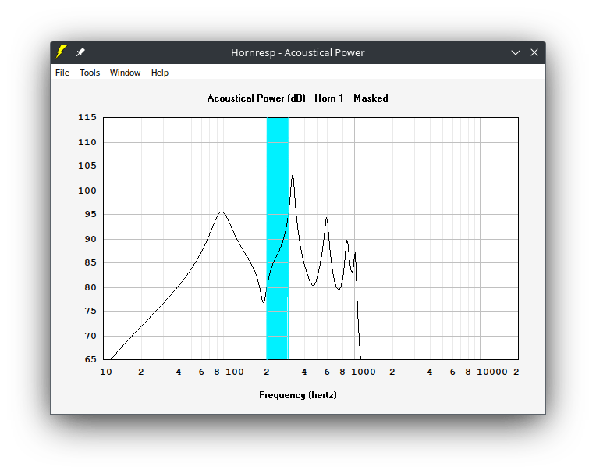This screenshot has width=596, height=474.
Task: Open the File menu
Action: pos(62,73)
